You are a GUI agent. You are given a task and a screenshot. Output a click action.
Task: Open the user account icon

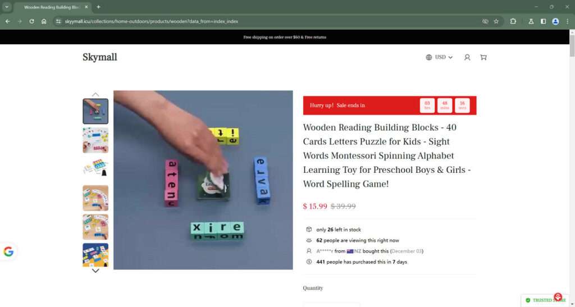pos(467,57)
